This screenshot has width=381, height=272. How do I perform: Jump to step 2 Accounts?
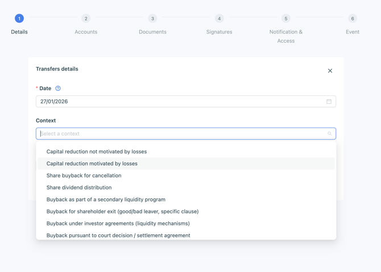tap(86, 19)
